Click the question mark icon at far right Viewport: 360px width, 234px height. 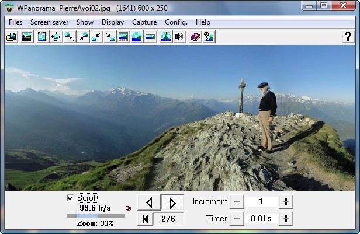tap(347, 37)
